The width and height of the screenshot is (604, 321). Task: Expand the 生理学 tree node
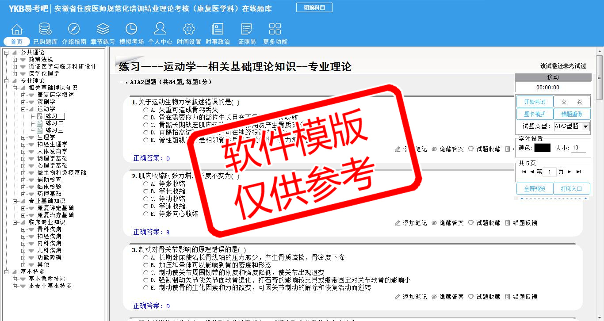[x=23, y=138]
